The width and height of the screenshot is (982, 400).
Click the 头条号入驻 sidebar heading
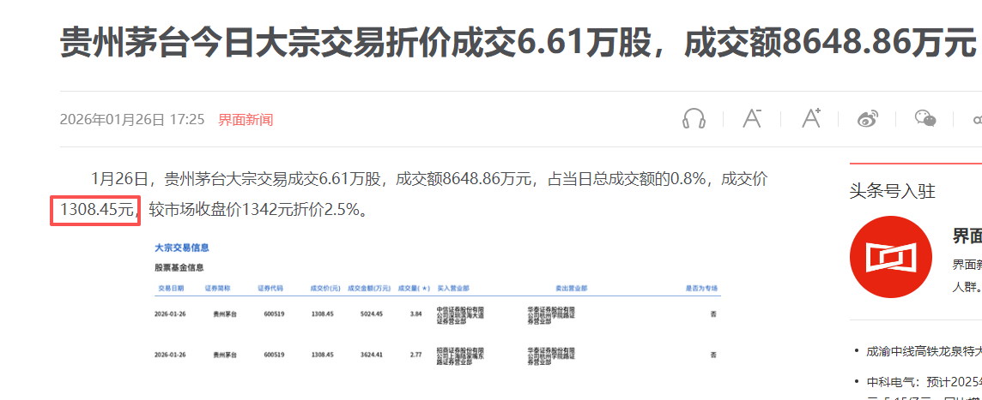click(x=893, y=191)
